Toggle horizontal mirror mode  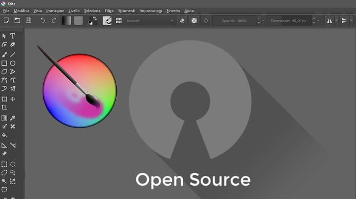329,21
